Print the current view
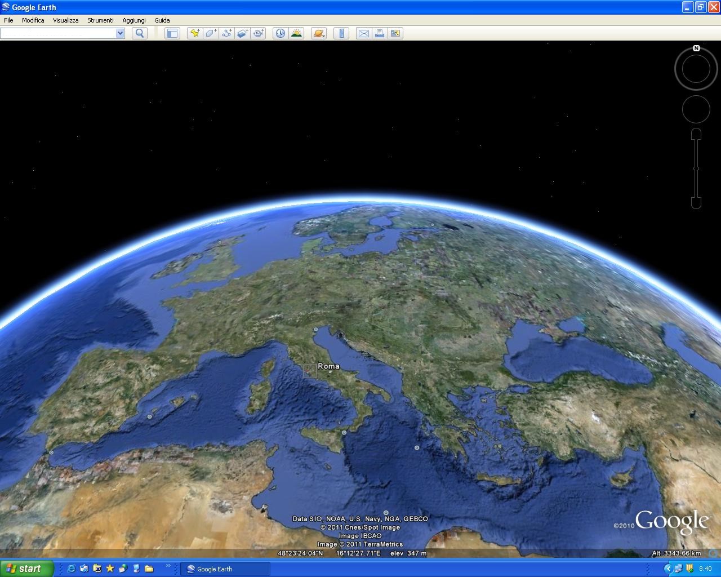The image size is (721, 577). point(379,33)
